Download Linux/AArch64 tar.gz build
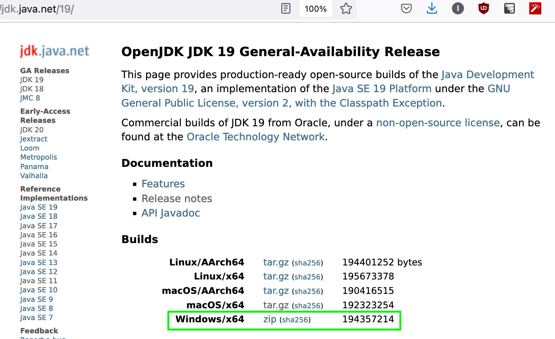Image resolution: width=555 pixels, height=339 pixels. pos(276,262)
